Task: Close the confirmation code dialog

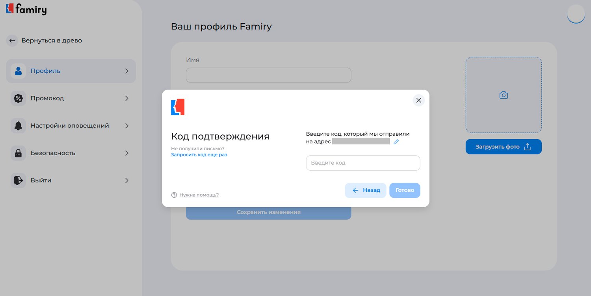Action: pos(418,101)
